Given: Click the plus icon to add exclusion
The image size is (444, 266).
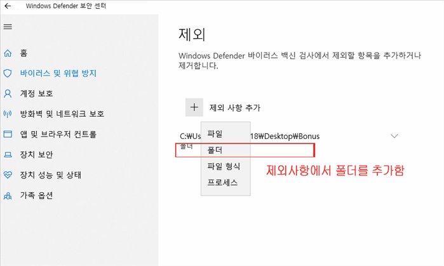Looking at the screenshot, I should point(194,107).
